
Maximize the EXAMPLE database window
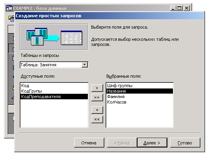tap(180, 8)
